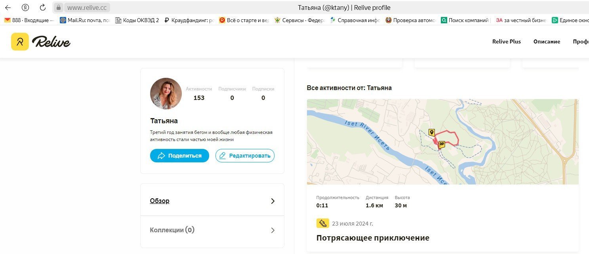Expand Коллекции with its chevron
The width and height of the screenshot is (589, 254).
273,230
